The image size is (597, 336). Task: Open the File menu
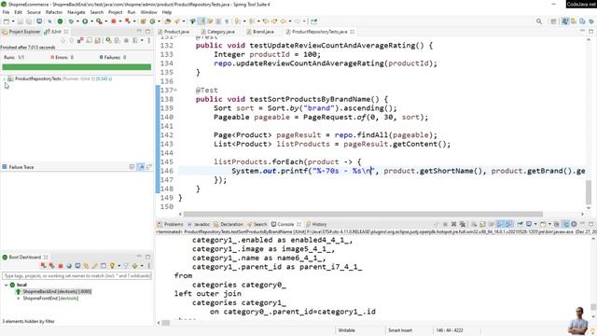click(6, 12)
